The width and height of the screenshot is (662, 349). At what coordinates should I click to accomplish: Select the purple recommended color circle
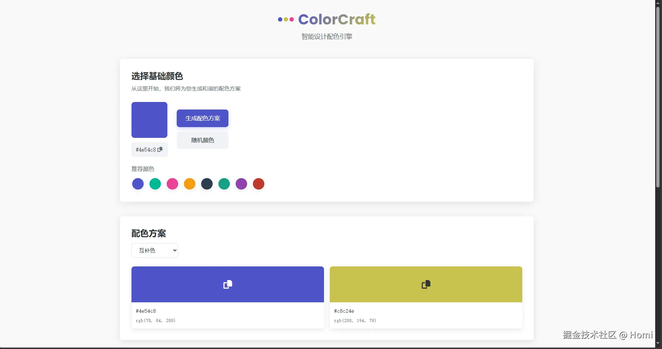tap(241, 184)
